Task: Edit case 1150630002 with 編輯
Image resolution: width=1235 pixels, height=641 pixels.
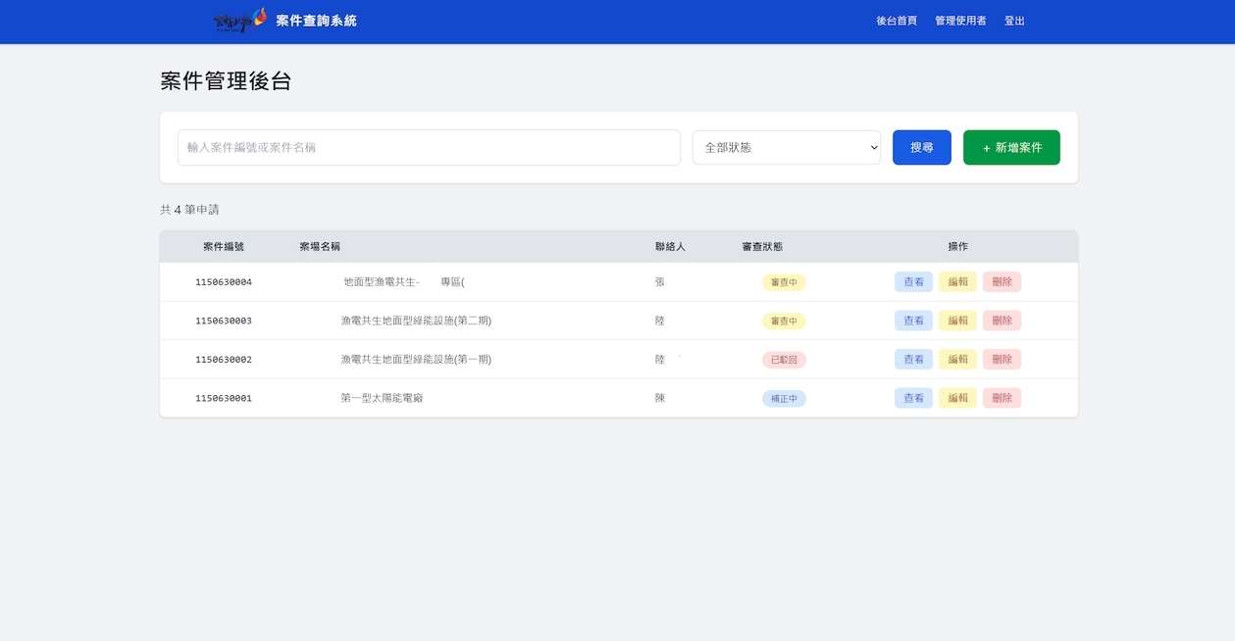Action: 957,359
